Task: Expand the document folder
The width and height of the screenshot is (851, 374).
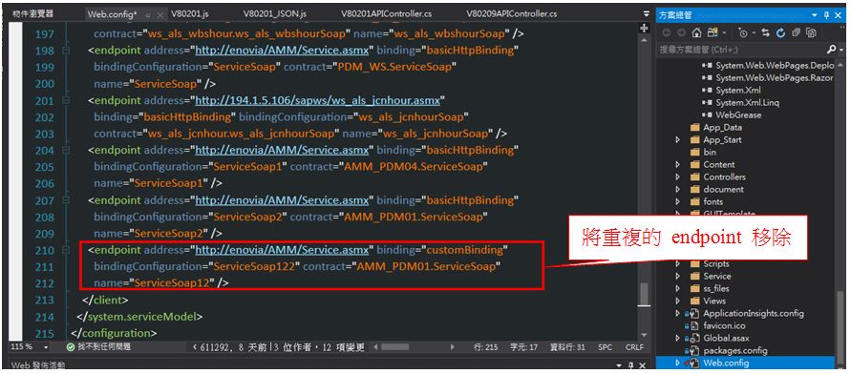Action: click(678, 189)
